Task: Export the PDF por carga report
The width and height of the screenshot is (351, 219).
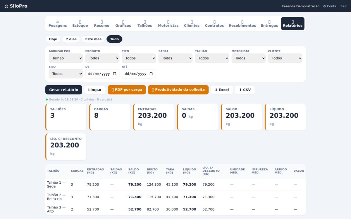Action: (x=127, y=90)
